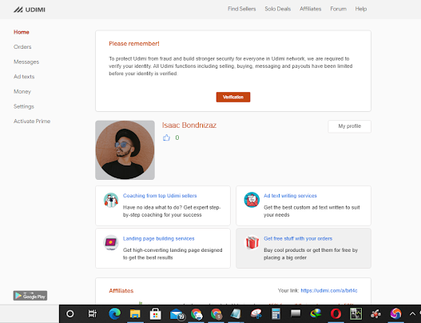Viewport: 421px width, 323px height.
Task: Open Landing page building services link
Action: click(x=159, y=238)
